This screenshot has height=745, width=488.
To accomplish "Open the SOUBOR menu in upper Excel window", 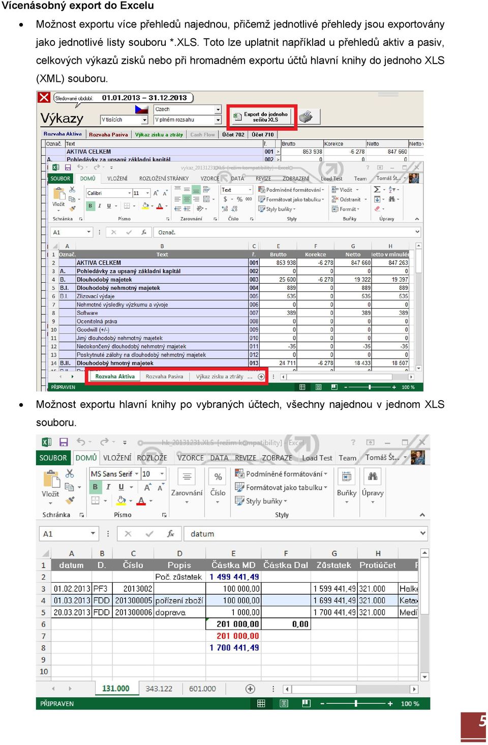I will 60,178.
